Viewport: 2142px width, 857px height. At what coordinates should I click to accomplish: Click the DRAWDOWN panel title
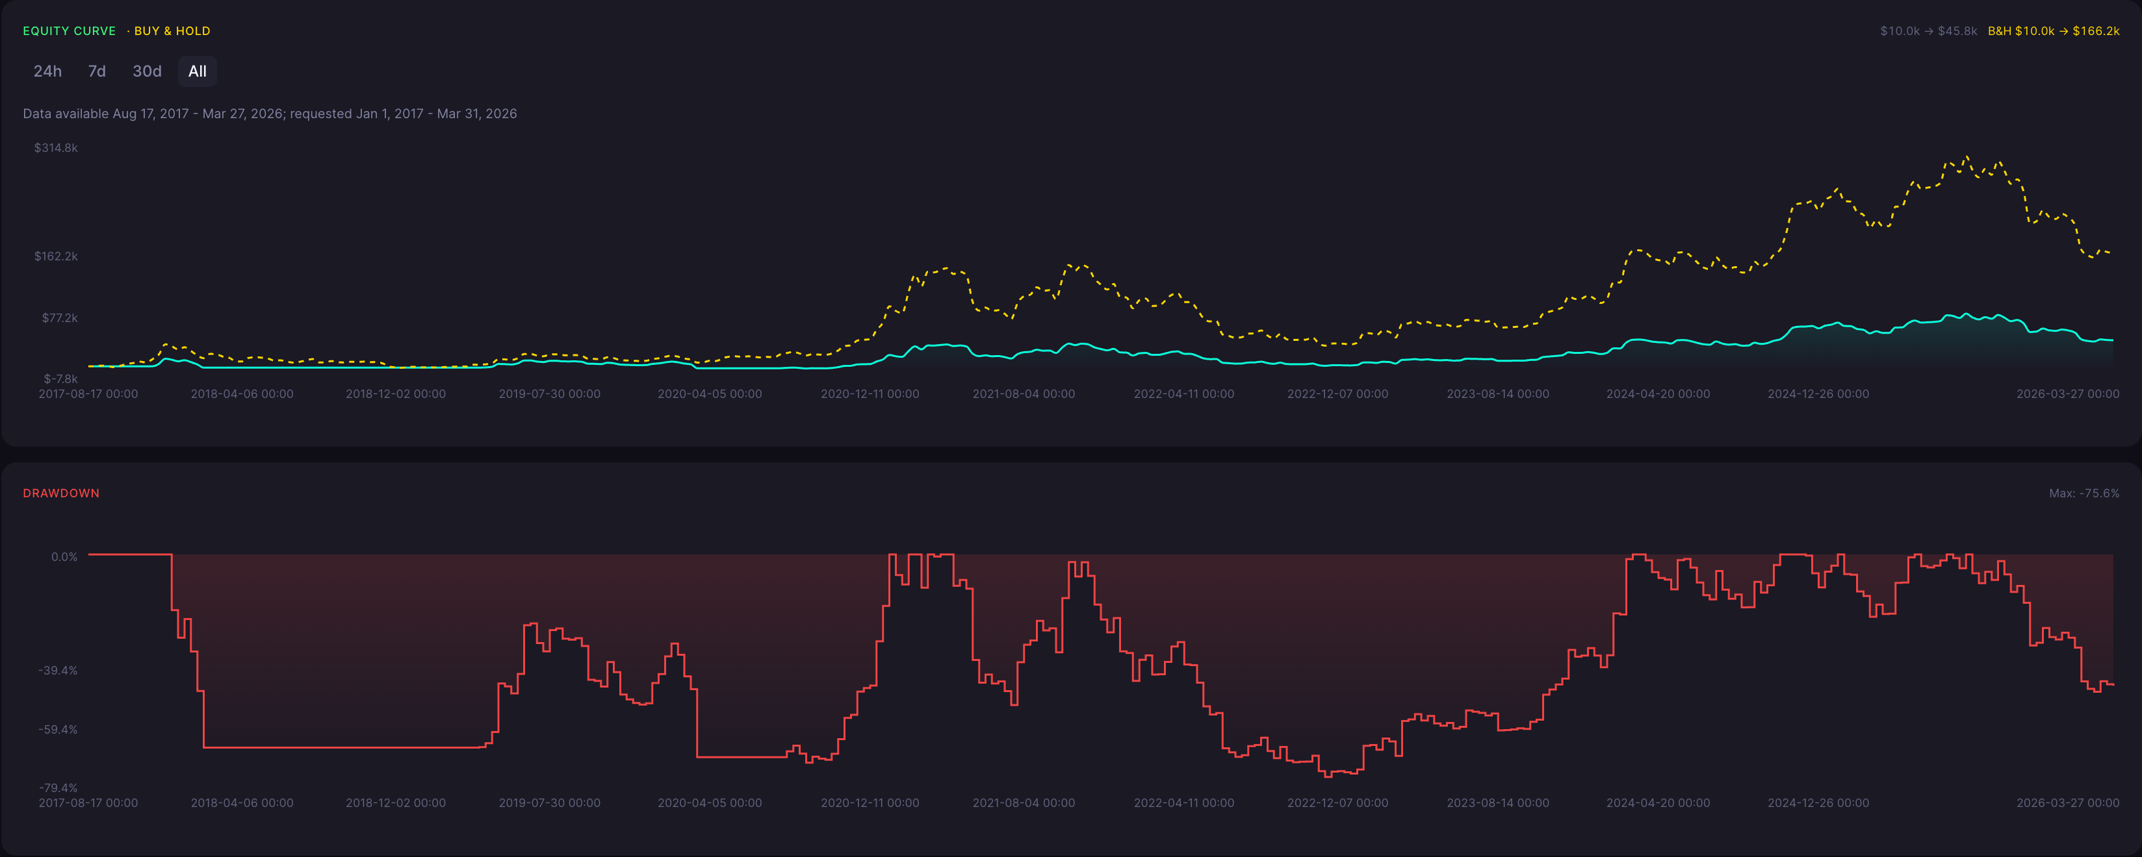coord(60,493)
